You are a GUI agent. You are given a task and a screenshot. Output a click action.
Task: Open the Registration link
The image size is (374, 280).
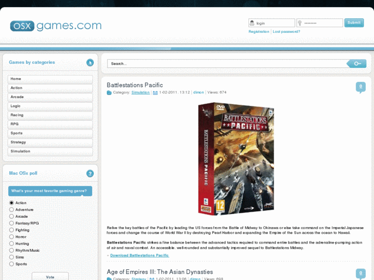point(259,31)
